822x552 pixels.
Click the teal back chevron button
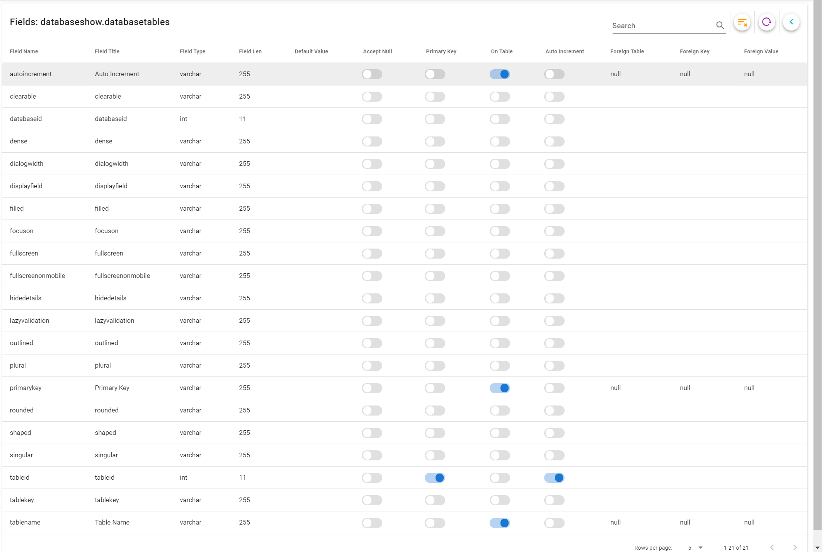pos(791,22)
